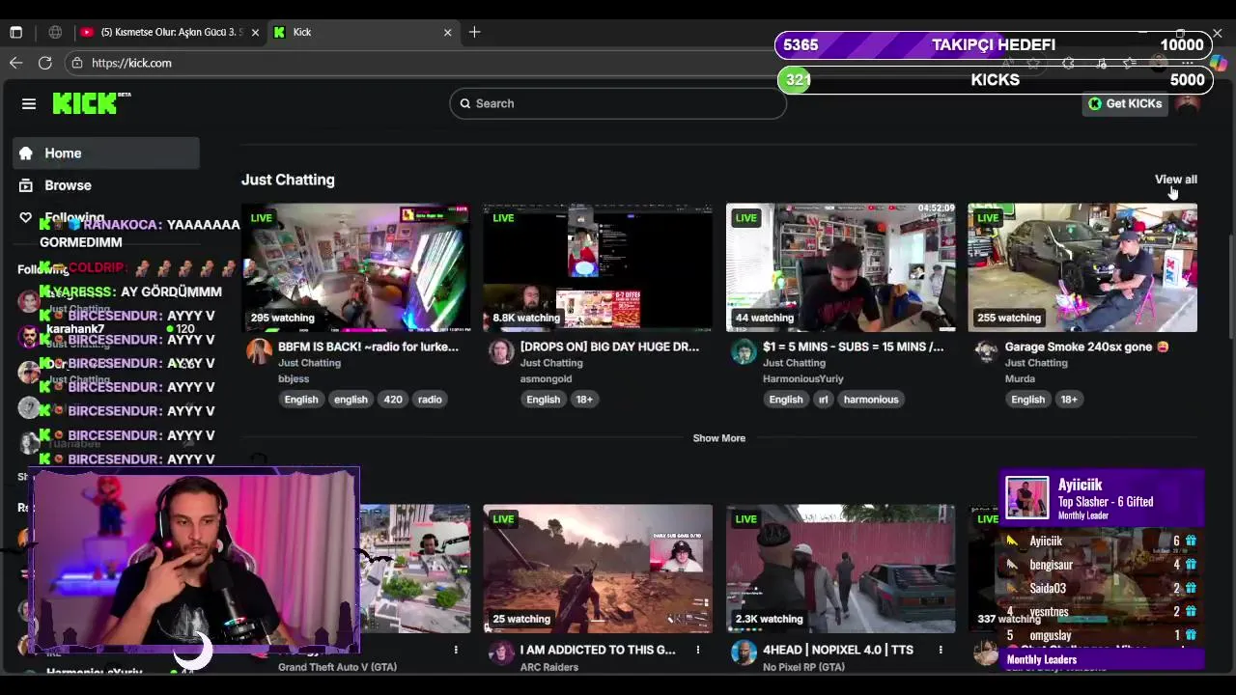Click View all for Just Chatting
The height and width of the screenshot is (695, 1236).
point(1175,180)
